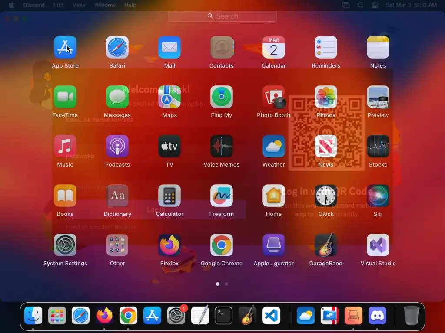
Task: Open Safari from the Dock
Action: 80,316
